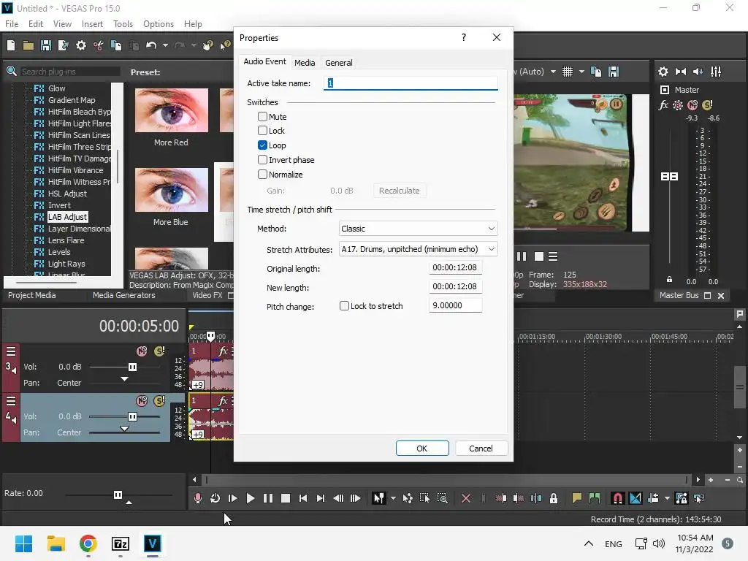The height and width of the screenshot is (561, 748).
Task: Open the overlays dropdown arrow beside grid
Action: [581, 72]
